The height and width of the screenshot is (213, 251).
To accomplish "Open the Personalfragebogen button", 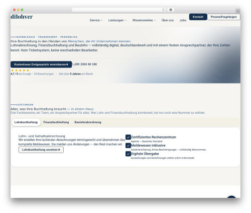I will [223, 17].
